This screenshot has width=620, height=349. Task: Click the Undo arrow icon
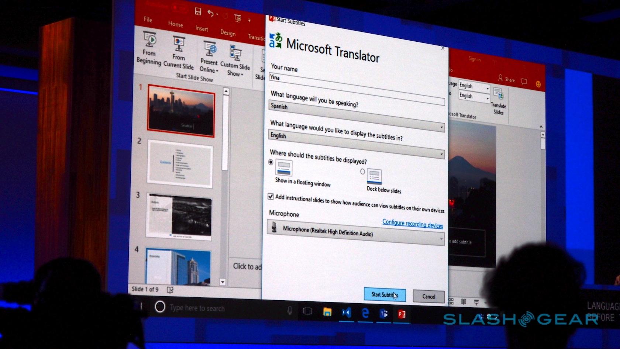[210, 14]
